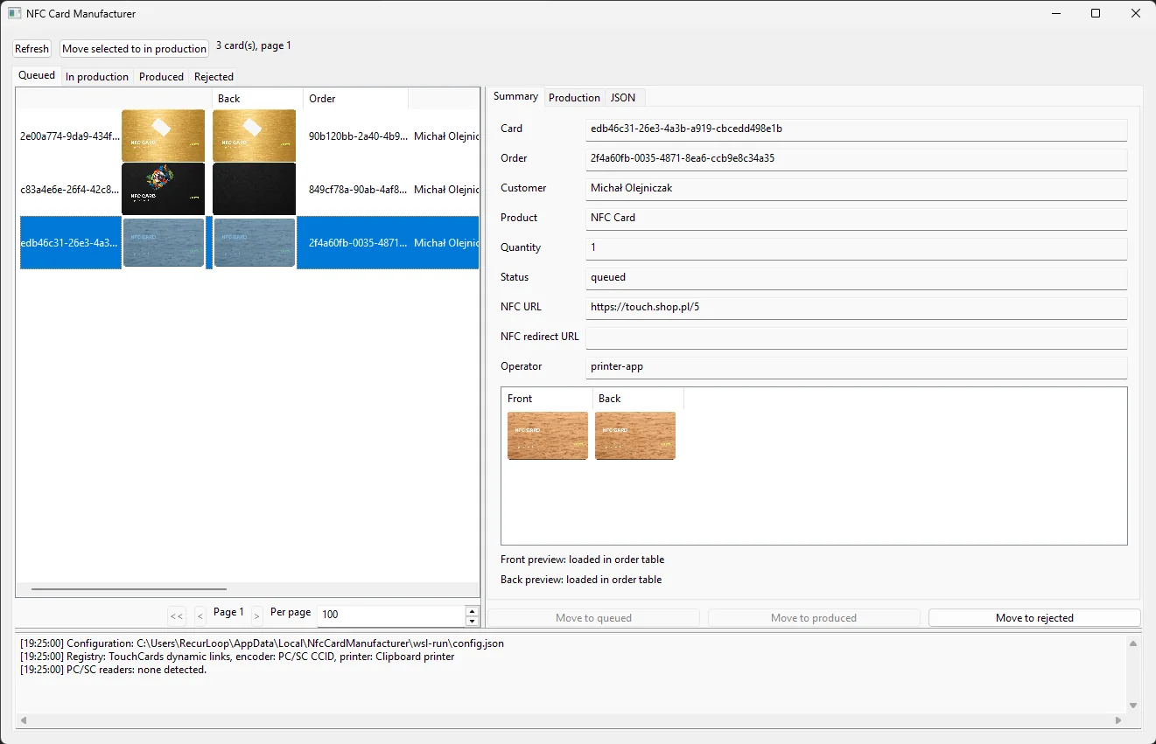This screenshot has width=1156, height=744.
Task: Click the log panel's scroll-down arrow
Action: click(1133, 705)
